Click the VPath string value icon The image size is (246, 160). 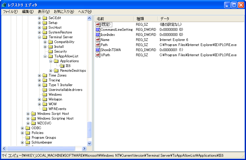click(98, 55)
